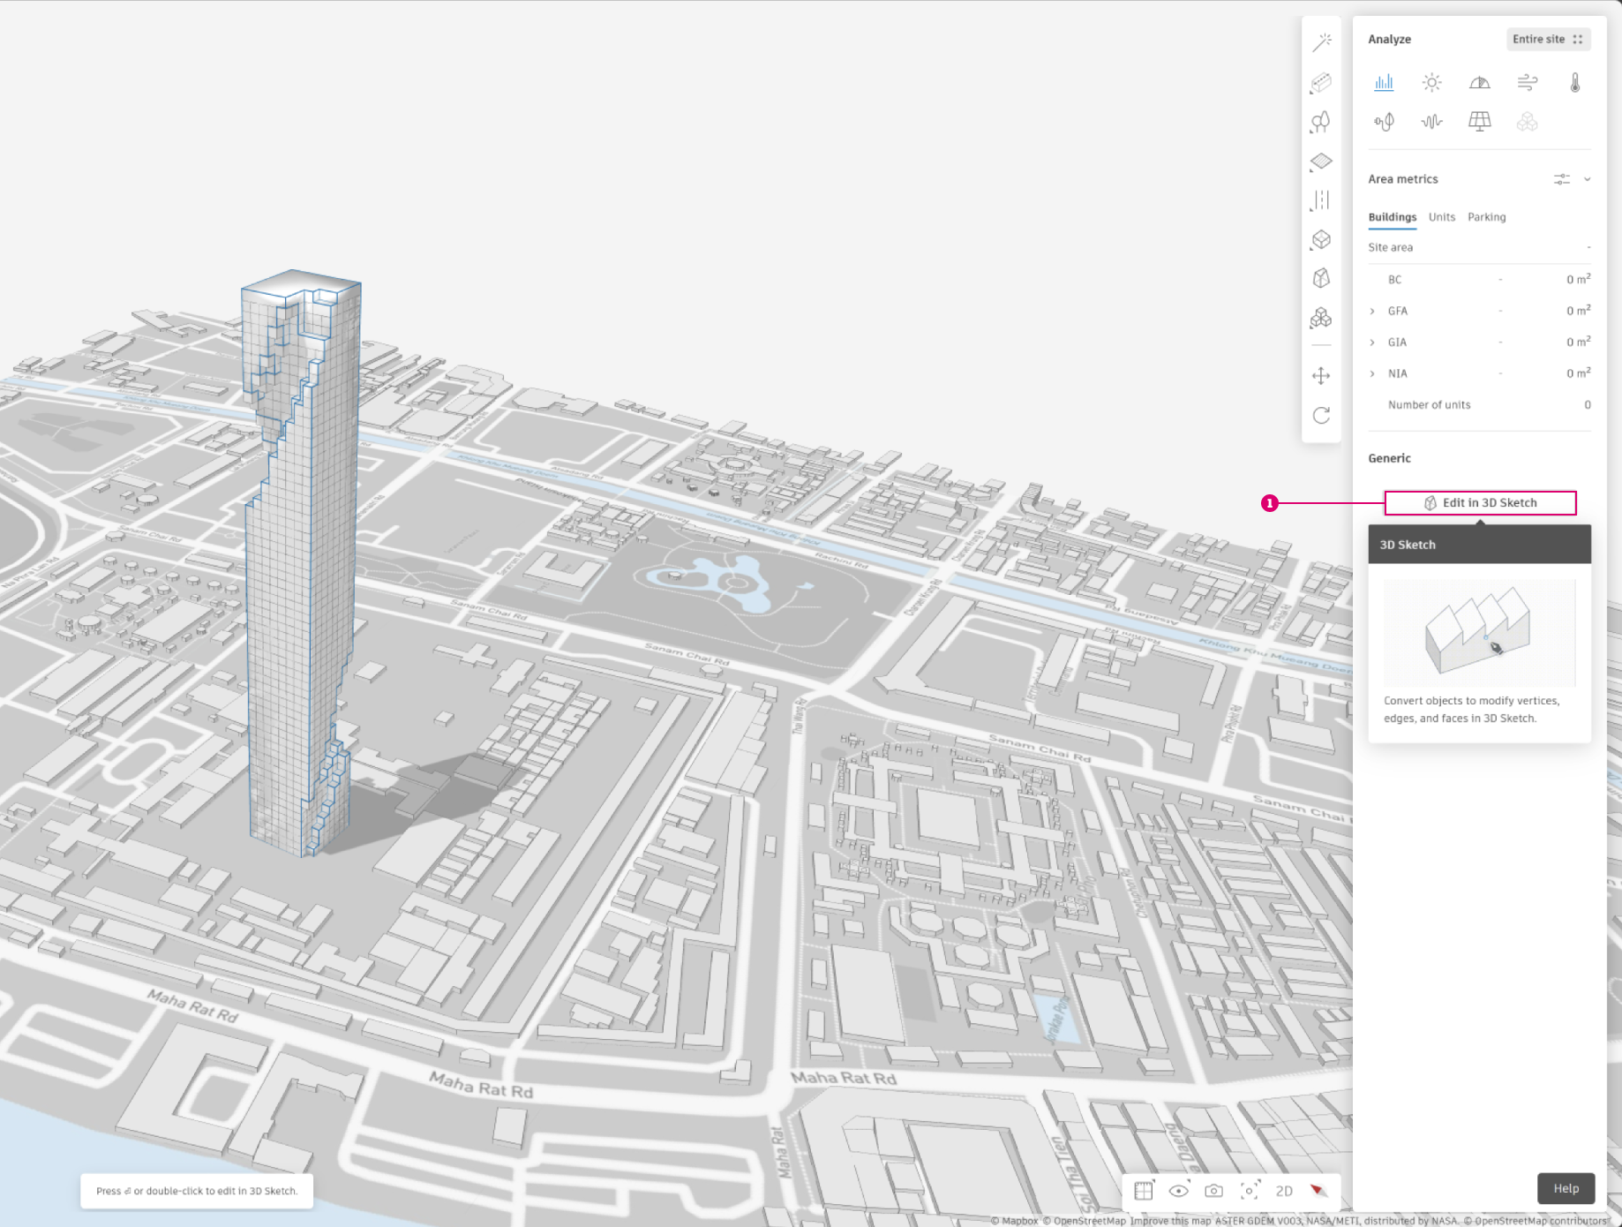Select the Sun hours analysis icon
The image size is (1622, 1227).
click(x=1431, y=83)
